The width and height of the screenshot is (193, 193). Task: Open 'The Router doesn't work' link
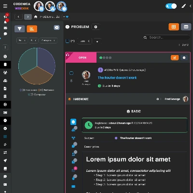pyautogui.click(x=117, y=78)
